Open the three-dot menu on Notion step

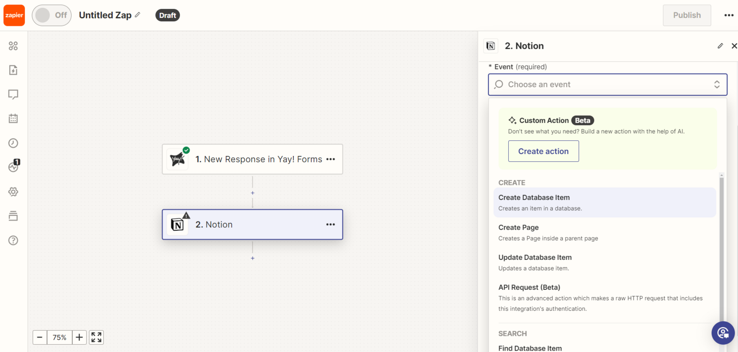pyautogui.click(x=330, y=225)
